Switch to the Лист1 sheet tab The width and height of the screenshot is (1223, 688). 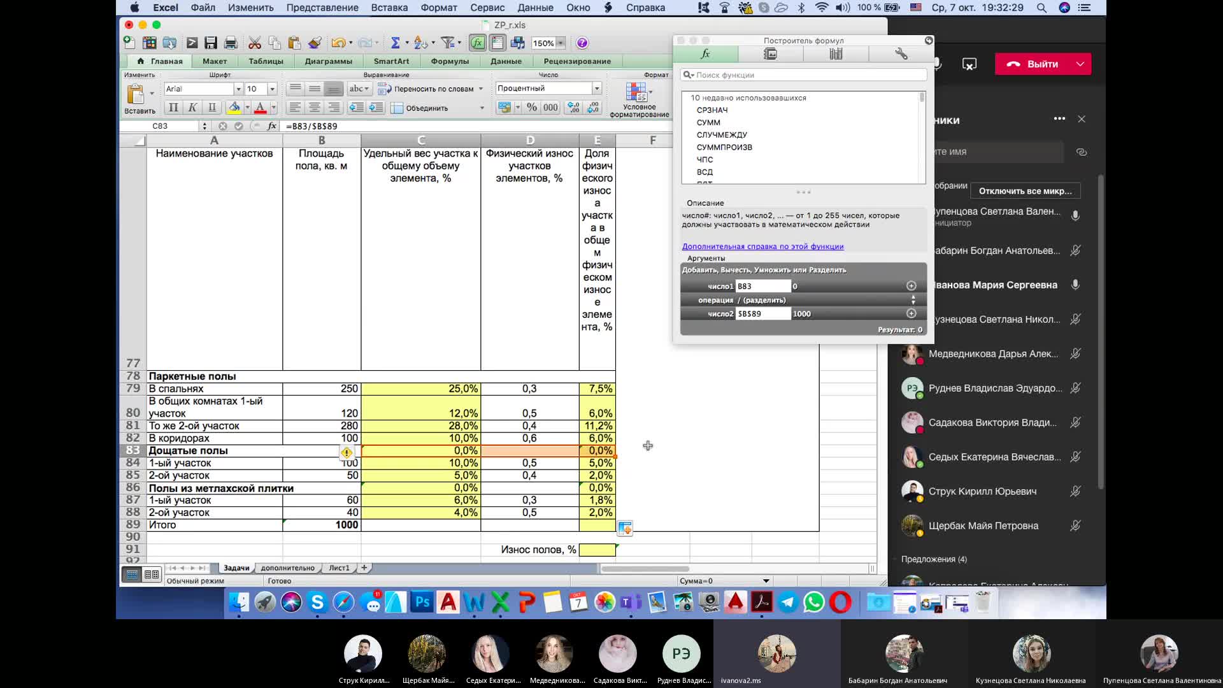pos(339,568)
